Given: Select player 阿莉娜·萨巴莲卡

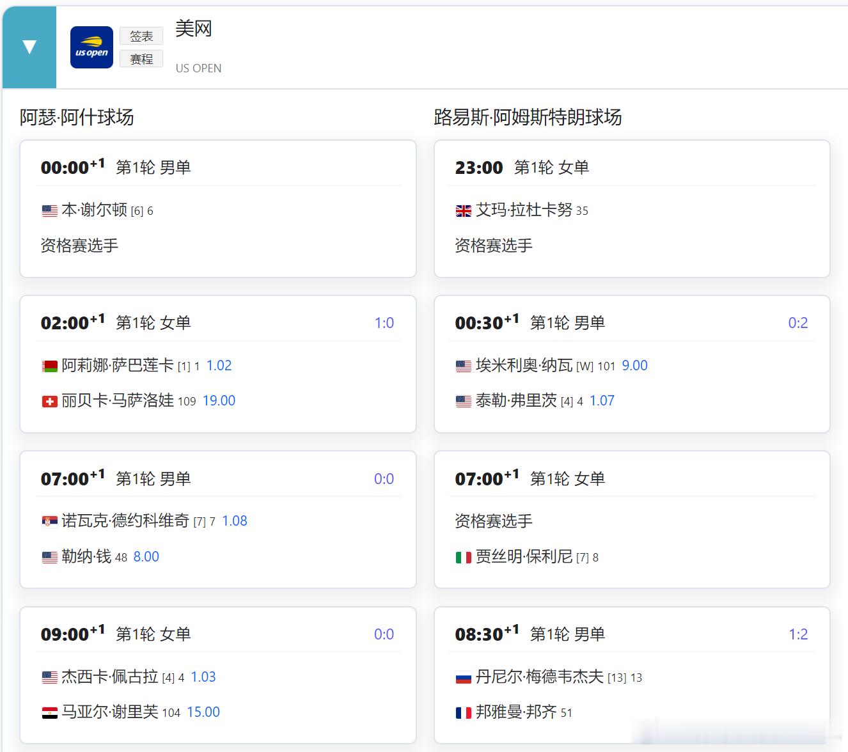Looking at the screenshot, I should click(118, 365).
